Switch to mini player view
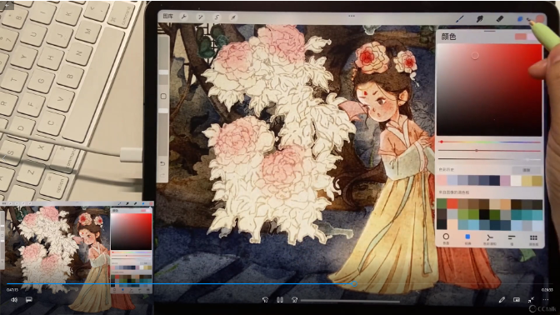 (517, 300)
